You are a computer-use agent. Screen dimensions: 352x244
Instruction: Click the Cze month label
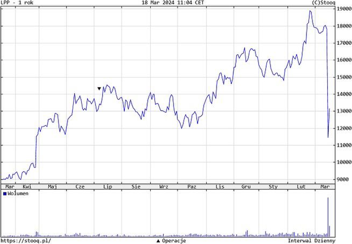80,187
